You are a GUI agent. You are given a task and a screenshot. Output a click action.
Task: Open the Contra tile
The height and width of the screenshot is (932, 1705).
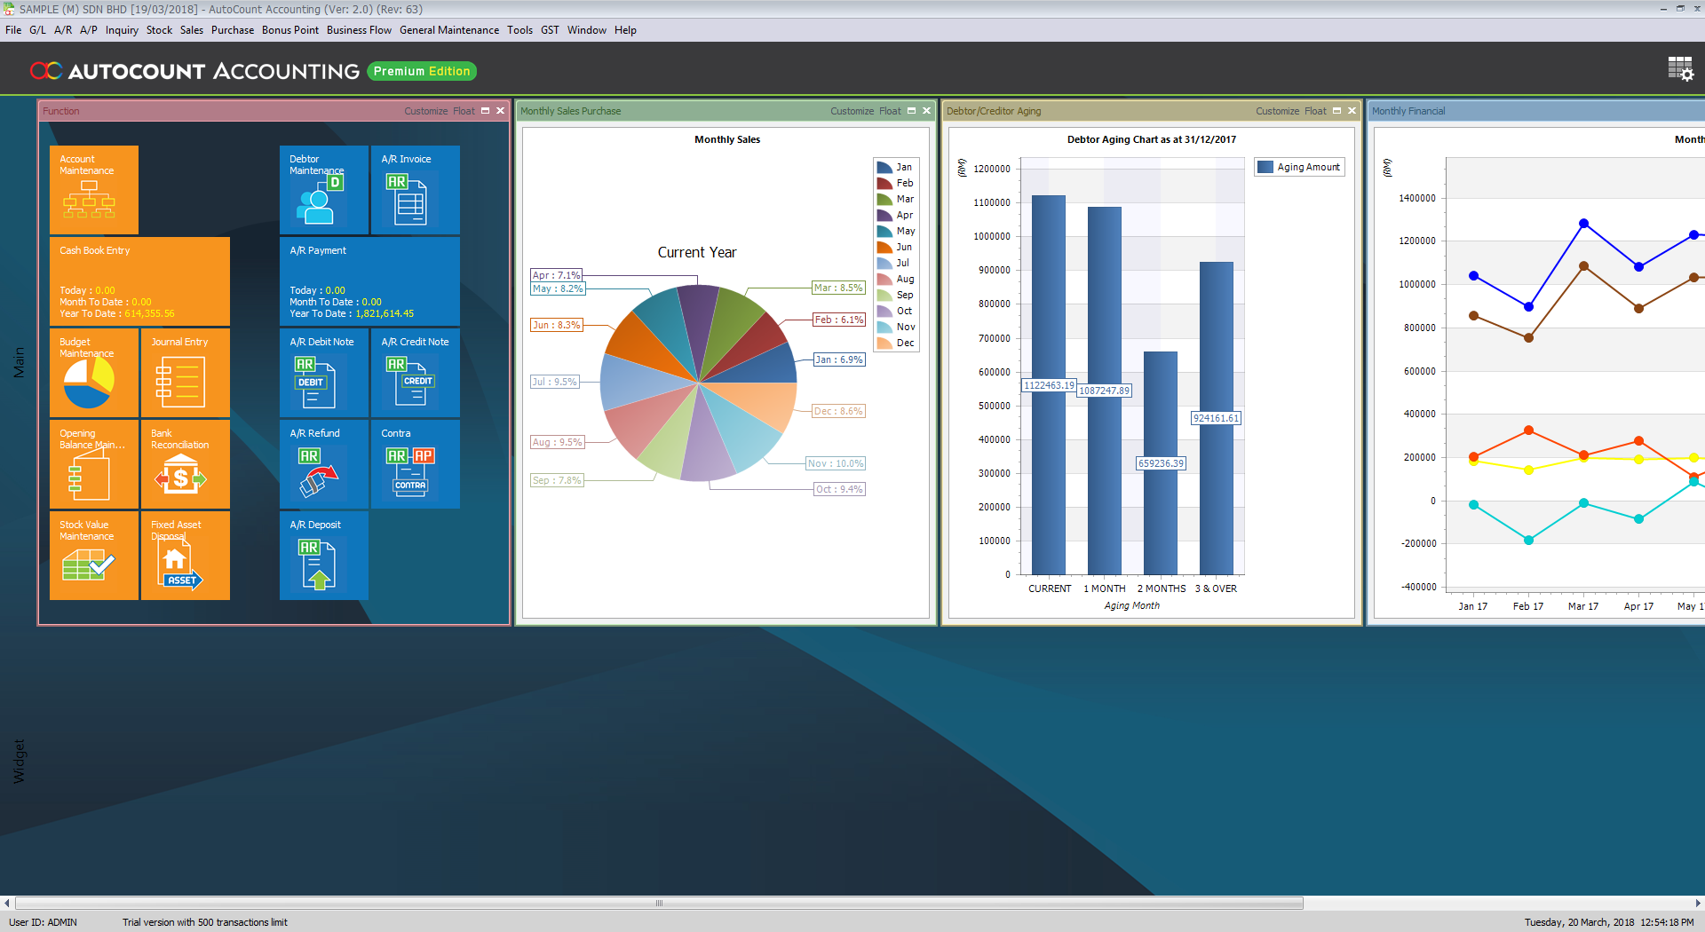click(415, 463)
